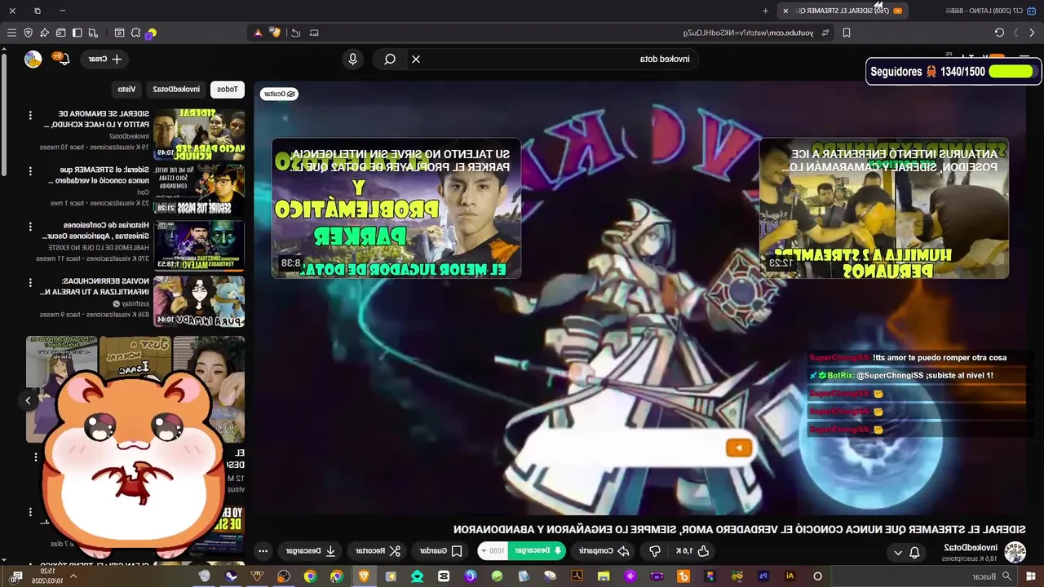This screenshot has height=587, width=1044.
Task: Click the Crear button
Action: (x=105, y=59)
